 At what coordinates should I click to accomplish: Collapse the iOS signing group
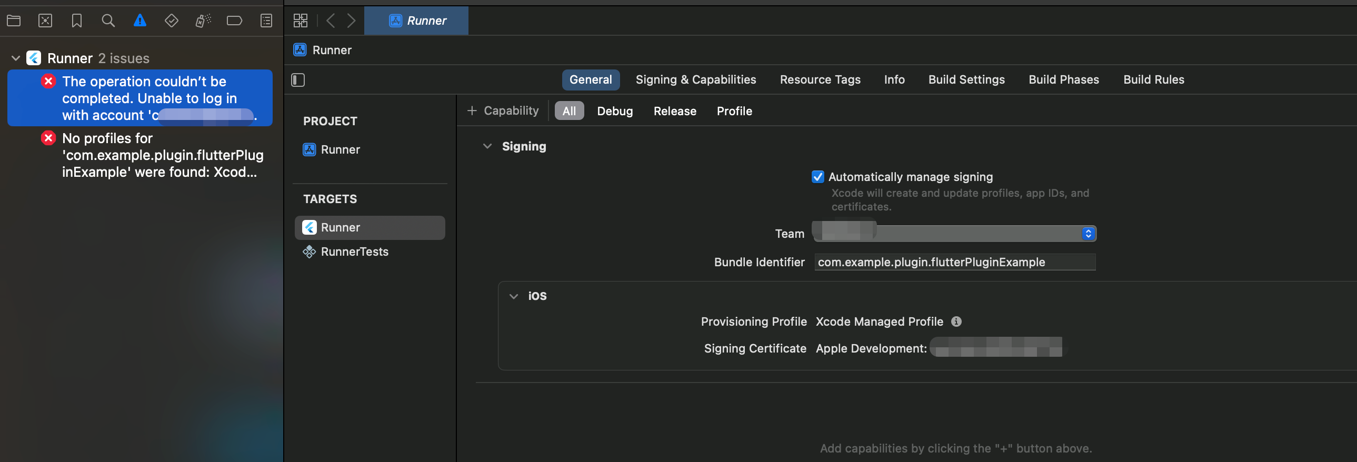coord(514,296)
